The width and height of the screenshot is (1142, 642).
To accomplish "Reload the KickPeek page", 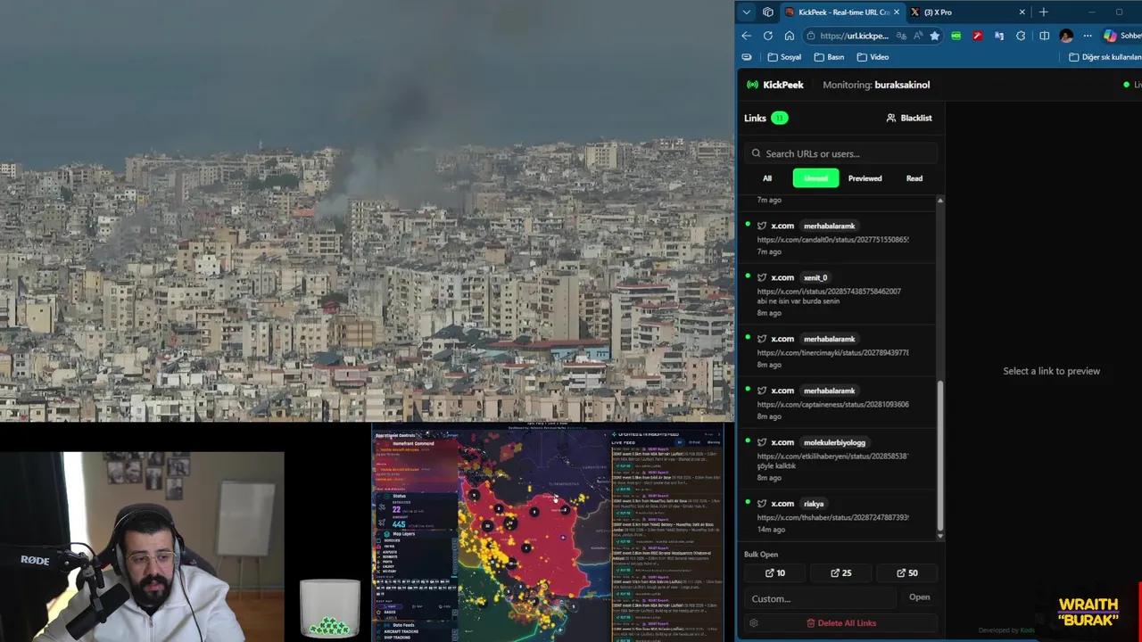I will [768, 36].
